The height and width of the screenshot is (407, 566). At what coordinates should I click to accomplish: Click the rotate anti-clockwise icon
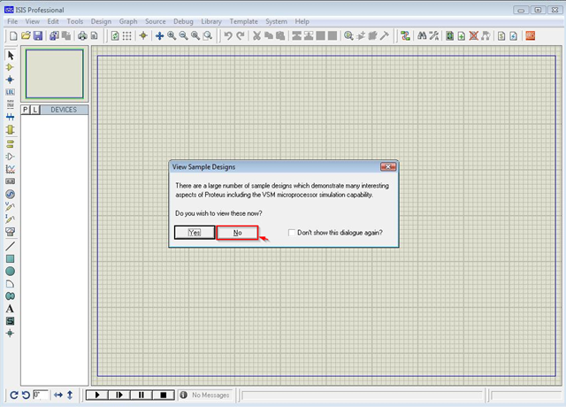pyautogui.click(x=26, y=395)
